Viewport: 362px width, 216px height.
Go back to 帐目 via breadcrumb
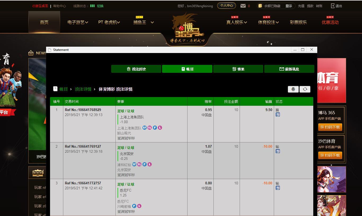click(x=64, y=89)
